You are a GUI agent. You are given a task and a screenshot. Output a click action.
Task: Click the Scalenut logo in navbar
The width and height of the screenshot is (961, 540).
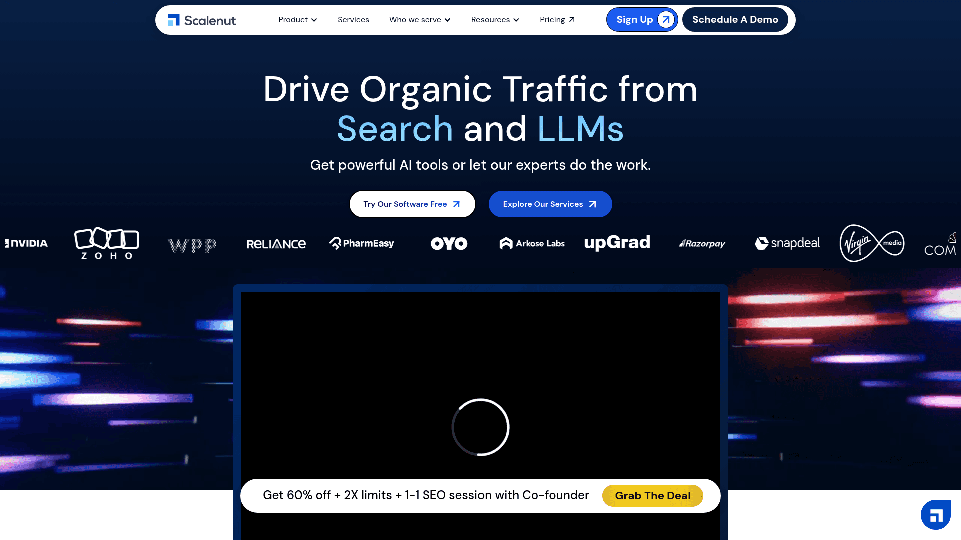(x=202, y=20)
